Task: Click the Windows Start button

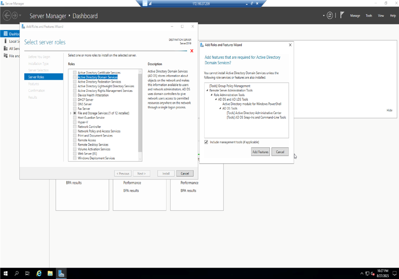Action: click(x=6, y=273)
